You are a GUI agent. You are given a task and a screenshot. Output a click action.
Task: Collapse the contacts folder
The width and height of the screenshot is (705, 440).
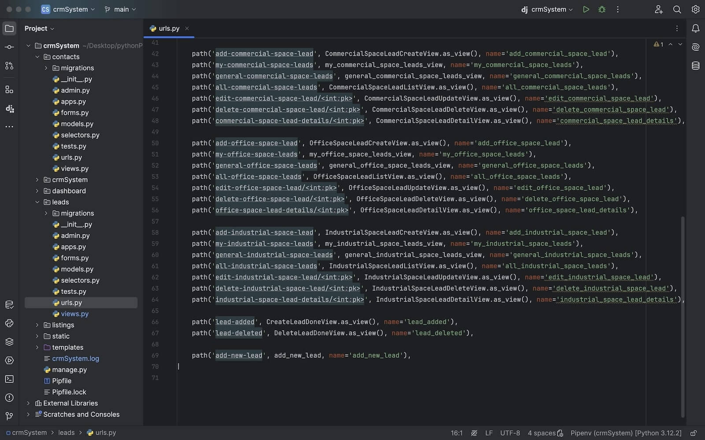[x=37, y=57]
